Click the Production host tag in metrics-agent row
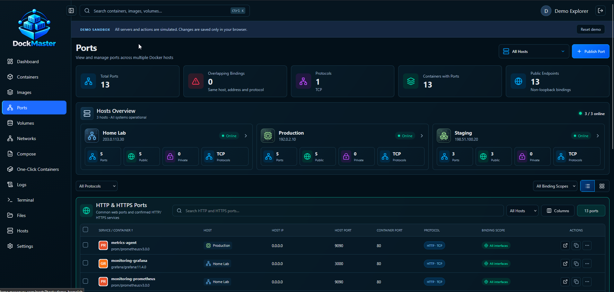The height and width of the screenshot is (292, 614). point(218,246)
